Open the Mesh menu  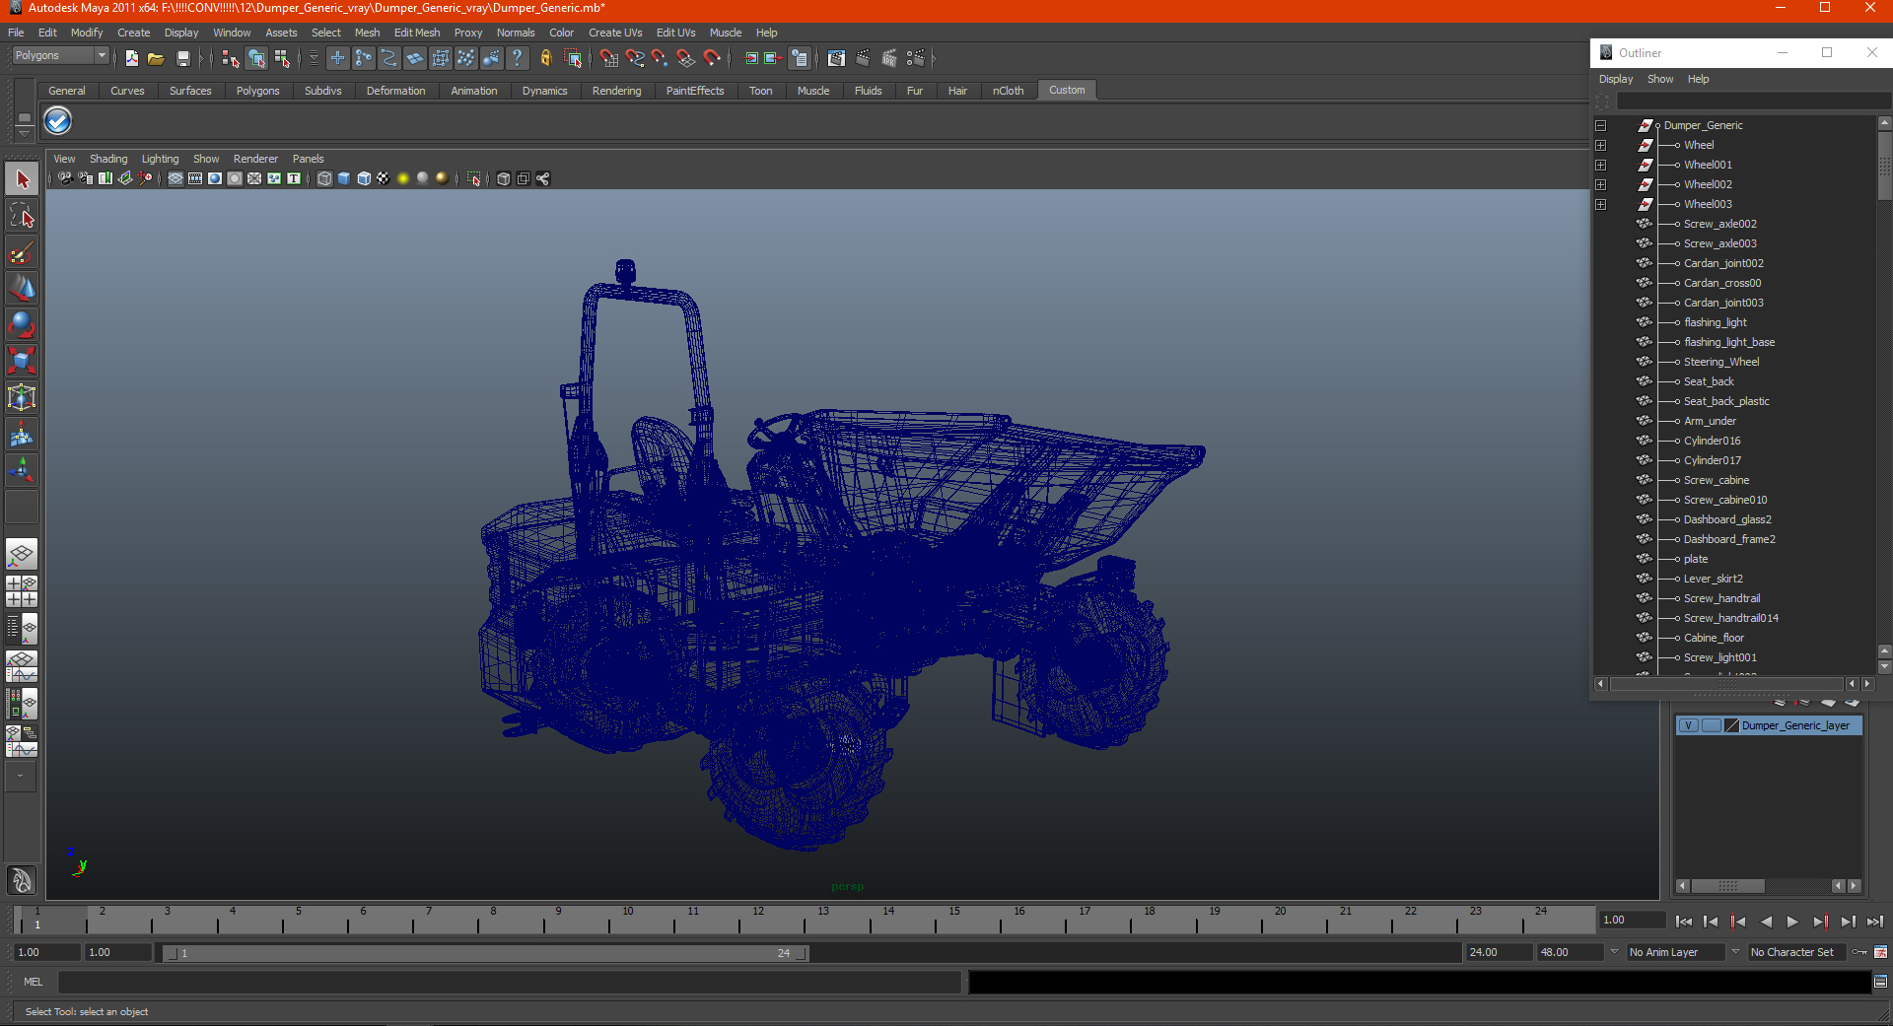point(367,33)
